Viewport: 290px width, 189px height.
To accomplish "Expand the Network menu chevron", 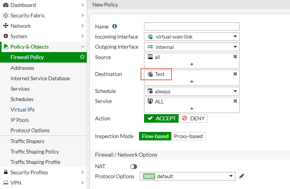I will (x=83, y=25).
